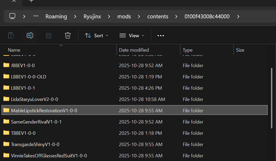Open the See more three-dots toolbar menu
This screenshot has width=276, height=161.
160,35
